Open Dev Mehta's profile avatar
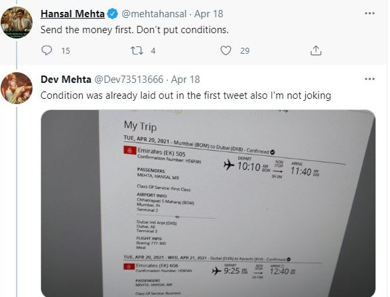 (17, 88)
